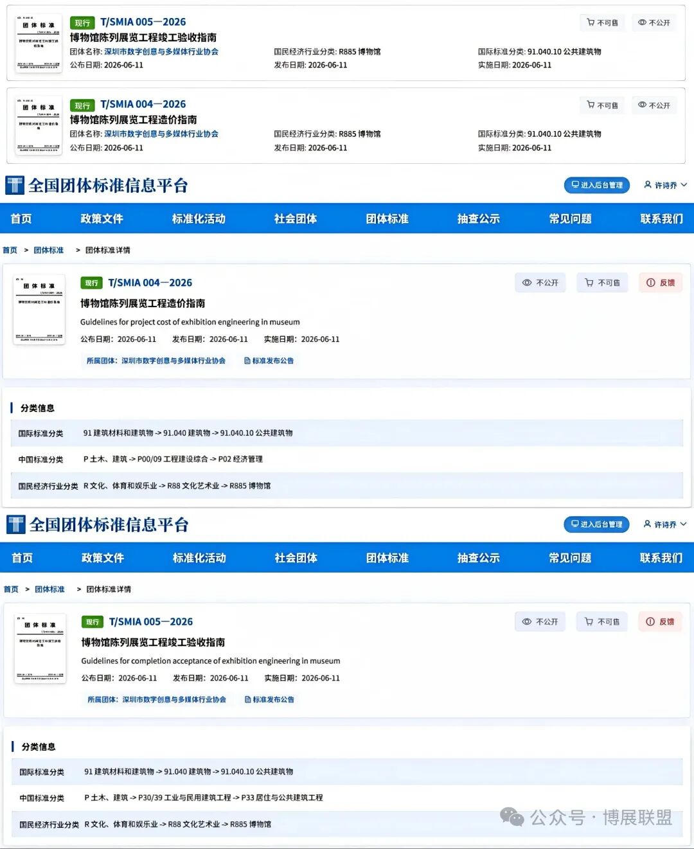
Task: Open 标准化活动 in T/SMIA 005 page navigation
Action: coord(199,558)
